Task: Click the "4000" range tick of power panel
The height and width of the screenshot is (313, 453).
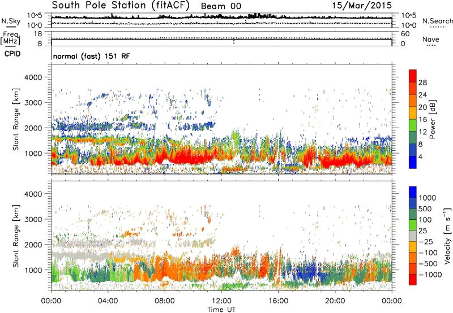Action: 33,77
